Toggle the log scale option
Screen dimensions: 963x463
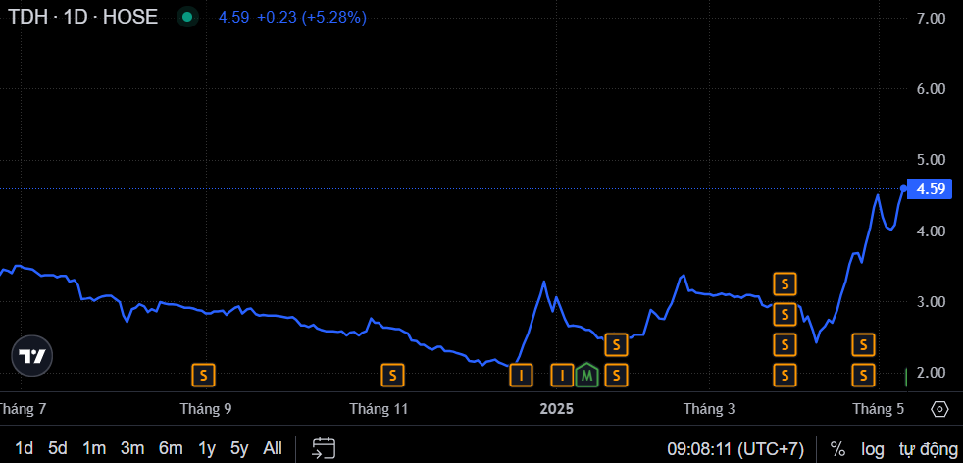click(x=873, y=448)
